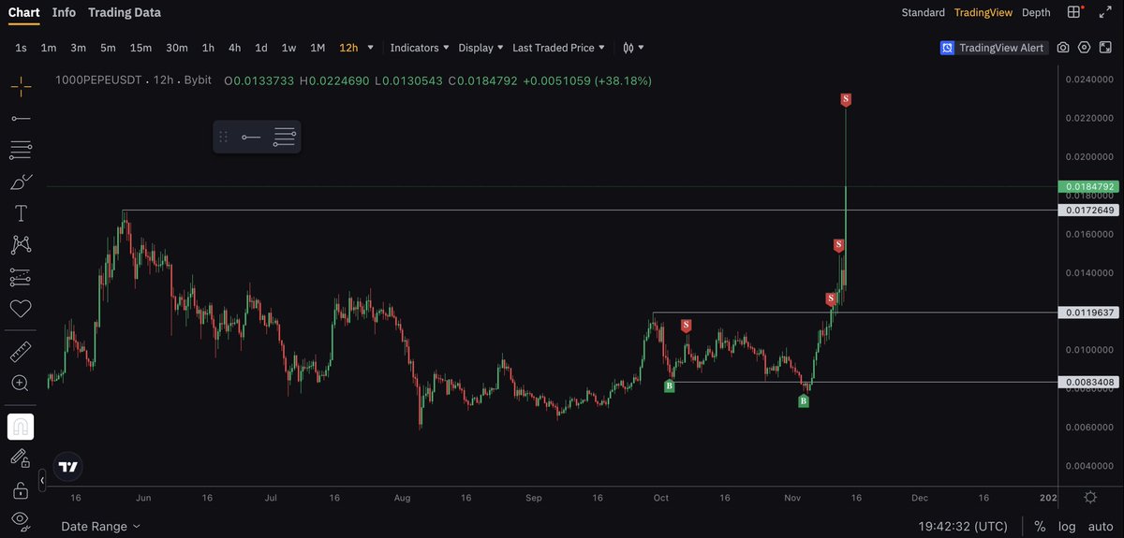1124x538 pixels.
Task: Expand more timeframes arrow after 12h
Action: [x=371, y=48]
